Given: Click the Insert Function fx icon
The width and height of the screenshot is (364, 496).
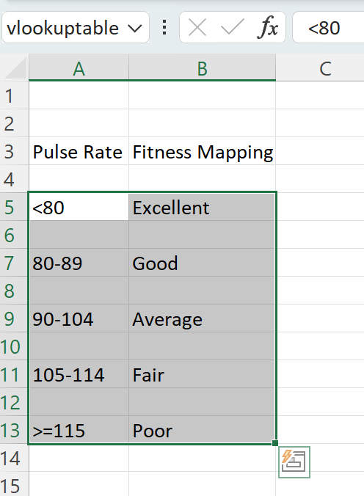Looking at the screenshot, I should pos(267,28).
